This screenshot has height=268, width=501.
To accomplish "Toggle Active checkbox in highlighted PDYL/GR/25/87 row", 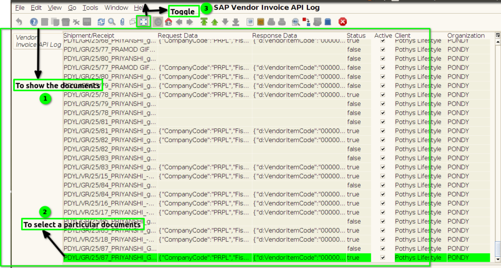I will point(383,257).
